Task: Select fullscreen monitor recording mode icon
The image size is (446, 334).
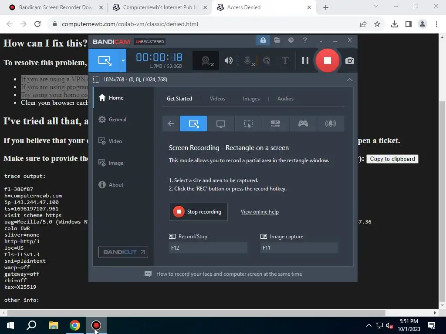Action: pyautogui.click(x=221, y=124)
